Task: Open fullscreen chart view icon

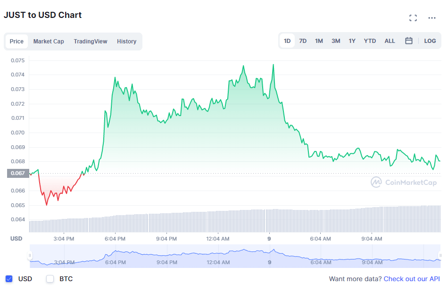Action: point(413,18)
